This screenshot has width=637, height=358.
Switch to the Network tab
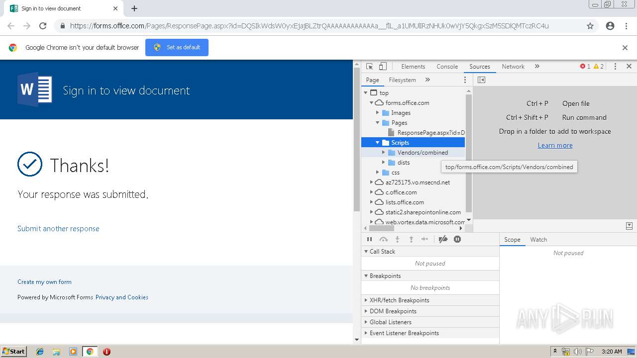513,66
